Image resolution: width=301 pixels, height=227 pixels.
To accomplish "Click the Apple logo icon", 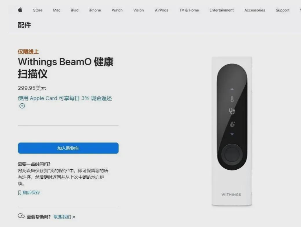I will (20, 10).
